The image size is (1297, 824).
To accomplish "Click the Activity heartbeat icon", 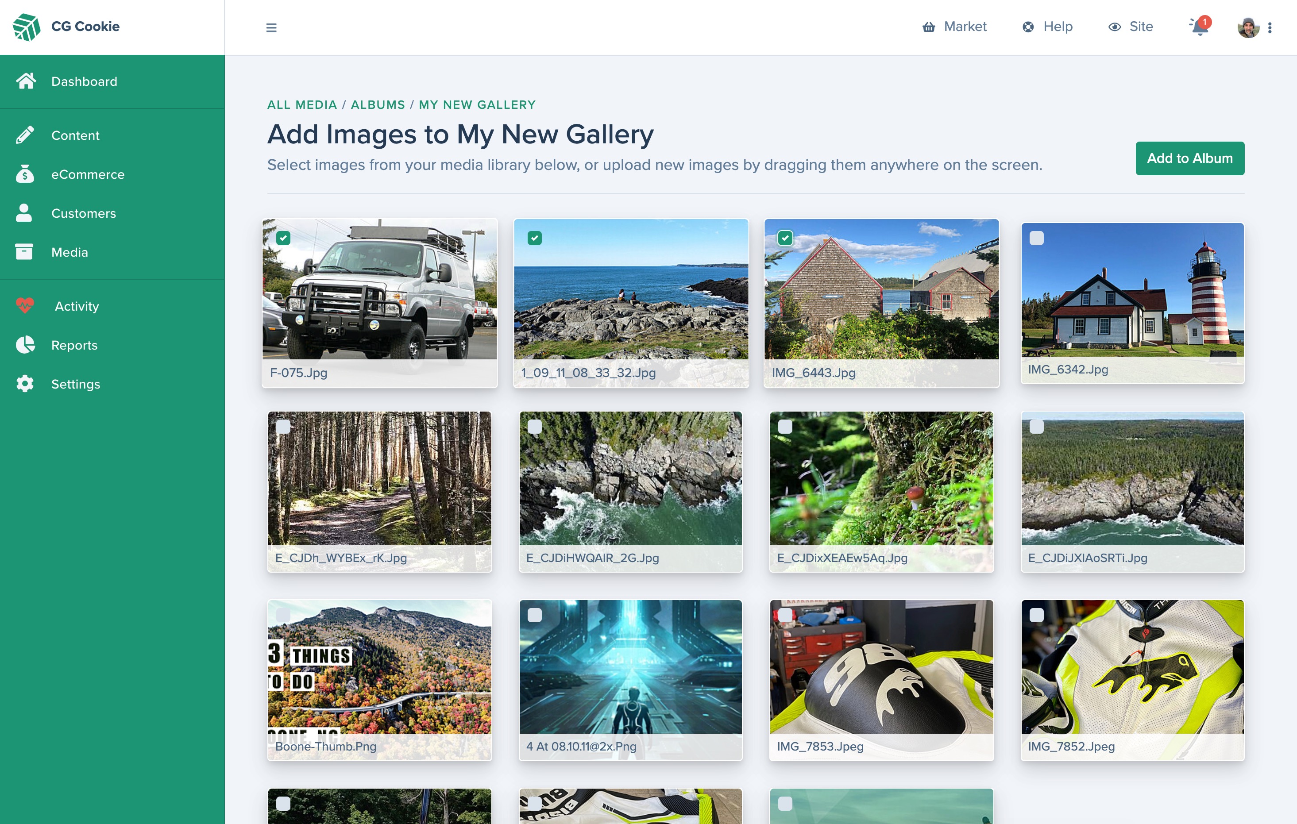I will pos(25,305).
